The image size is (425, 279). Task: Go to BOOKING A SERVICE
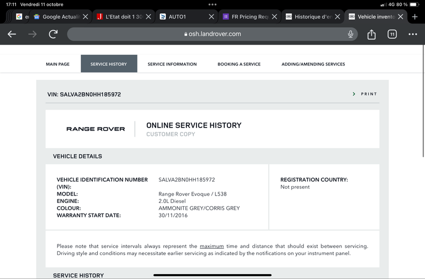(x=239, y=64)
